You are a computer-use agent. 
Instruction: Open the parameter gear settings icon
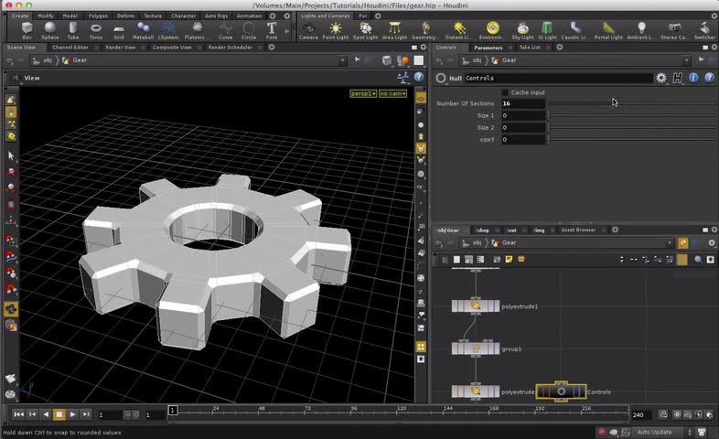click(x=661, y=79)
